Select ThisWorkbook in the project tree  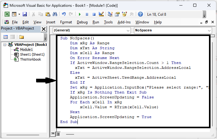pyautogui.click(x=31, y=59)
